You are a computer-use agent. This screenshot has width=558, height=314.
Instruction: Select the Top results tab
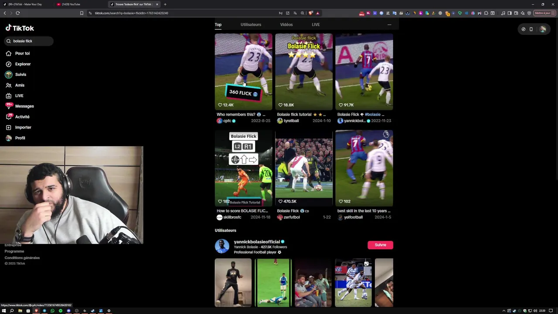pos(218,24)
